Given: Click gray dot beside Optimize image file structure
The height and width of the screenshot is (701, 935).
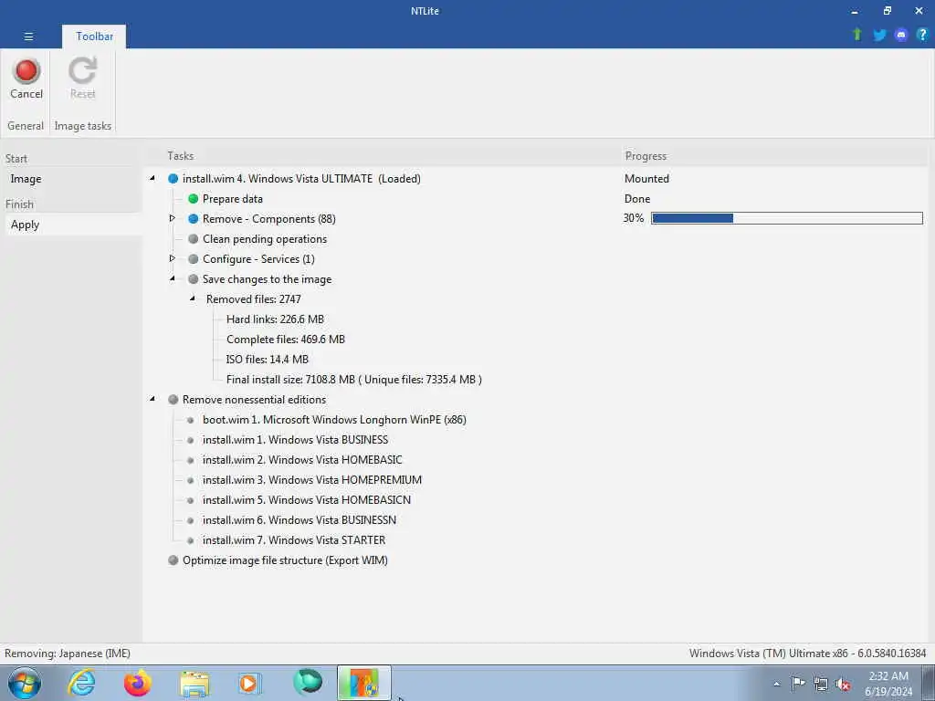Looking at the screenshot, I should [173, 560].
